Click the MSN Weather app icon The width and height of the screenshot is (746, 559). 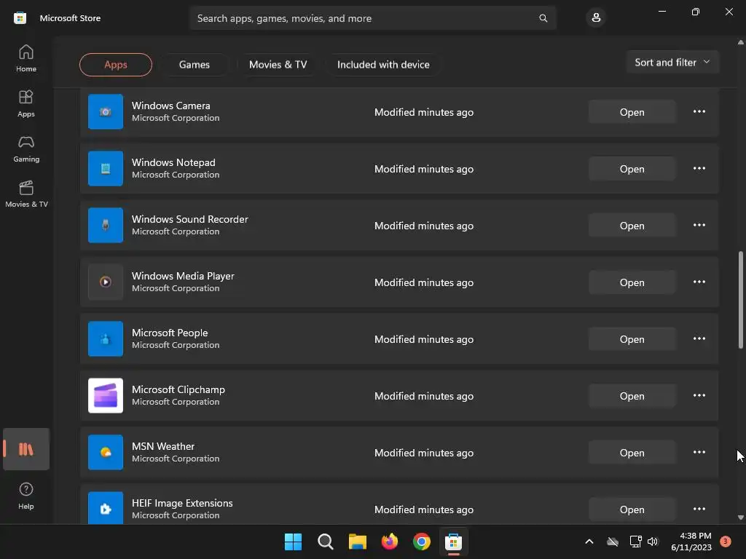tap(106, 452)
